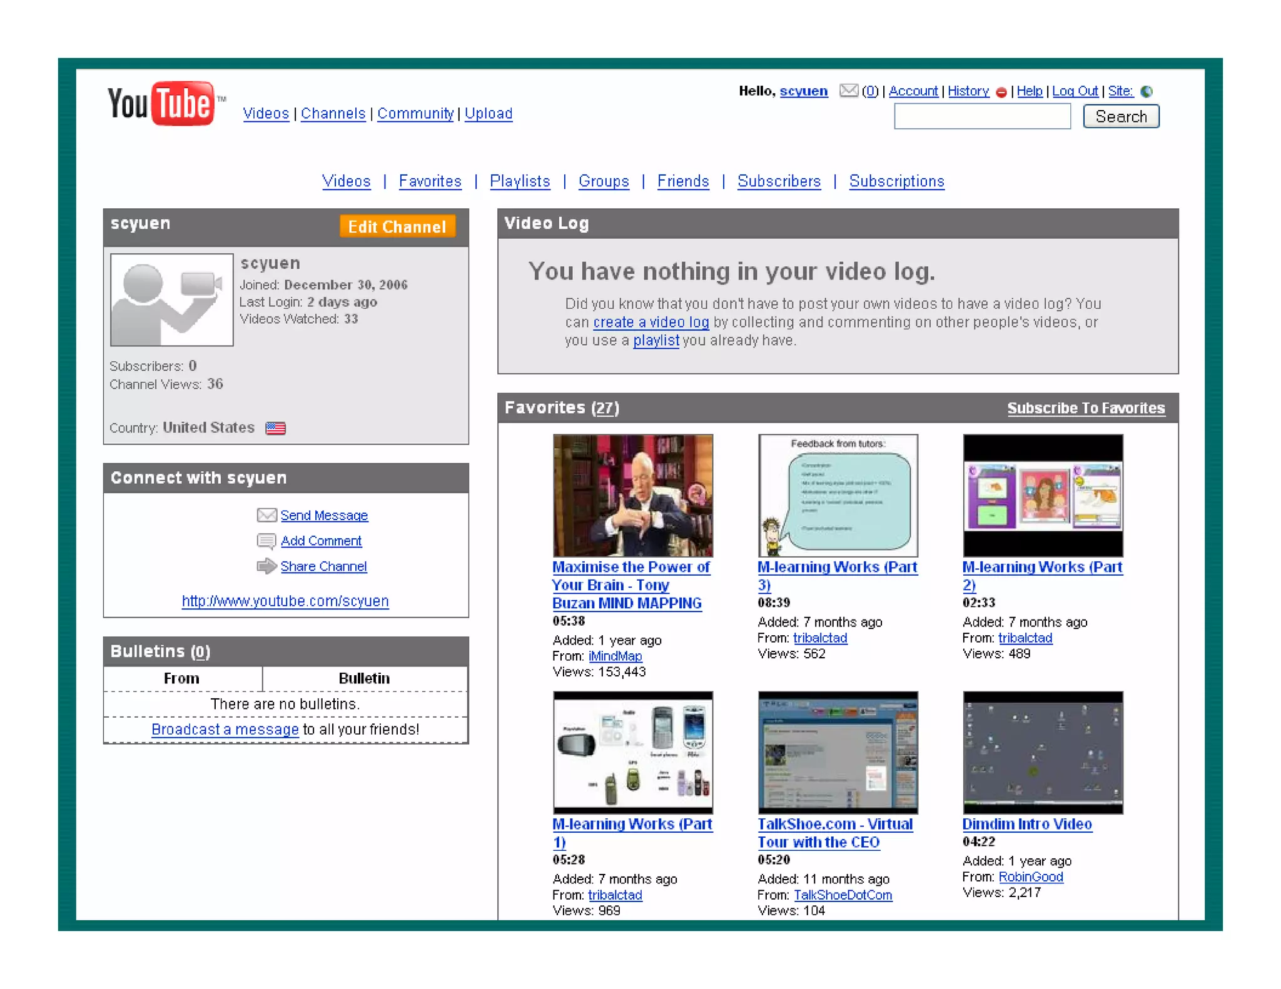Viewport: 1281px width, 989px height.
Task: Open the TalkShoe.com Virtual Tour thumbnail
Action: coord(838,753)
